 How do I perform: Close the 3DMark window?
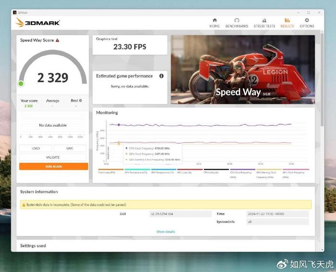point(319,12)
